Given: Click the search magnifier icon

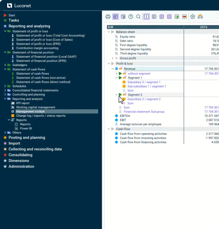Looking at the screenshot, I should pyautogui.click(x=138, y=17).
